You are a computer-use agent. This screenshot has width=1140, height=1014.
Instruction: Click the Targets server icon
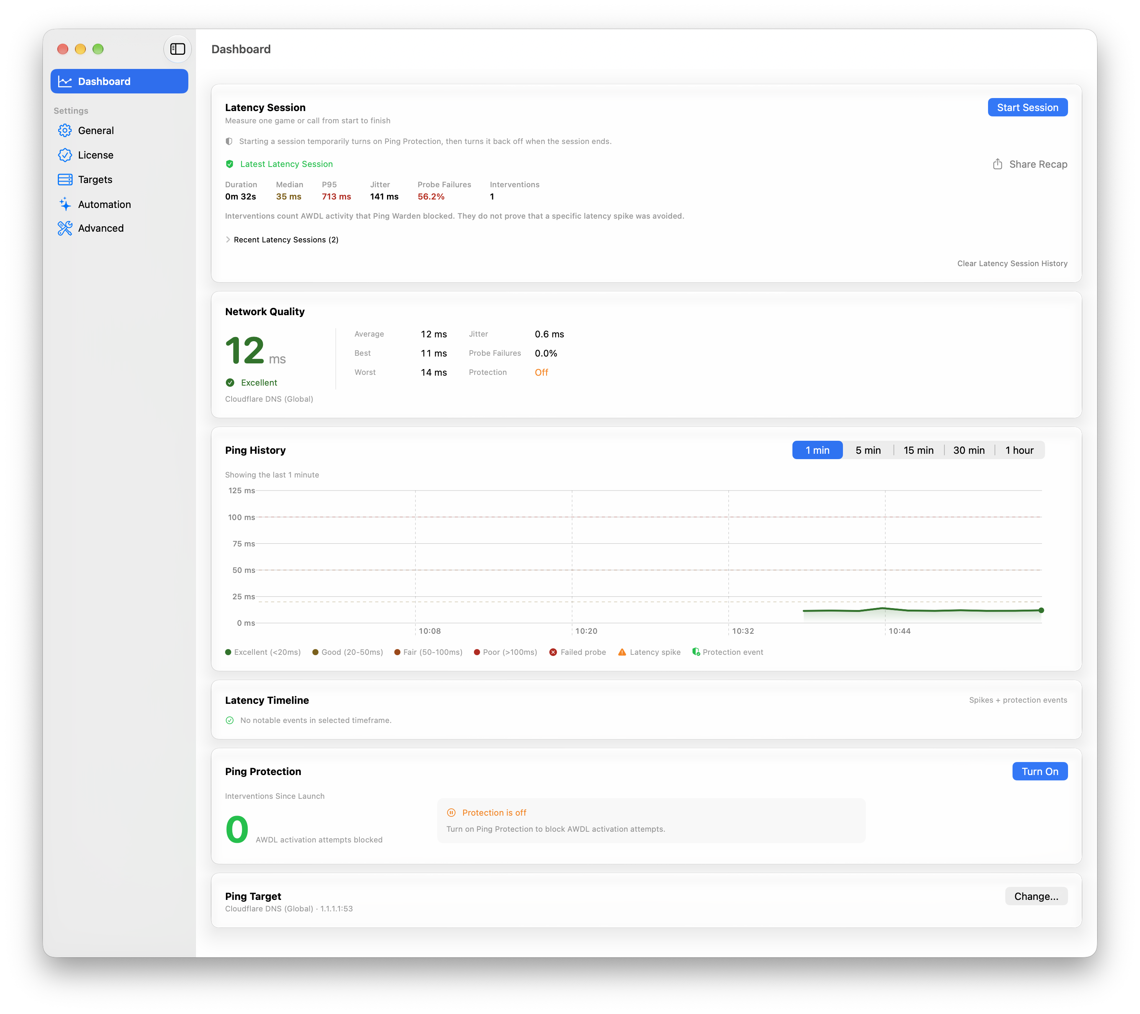coord(65,180)
